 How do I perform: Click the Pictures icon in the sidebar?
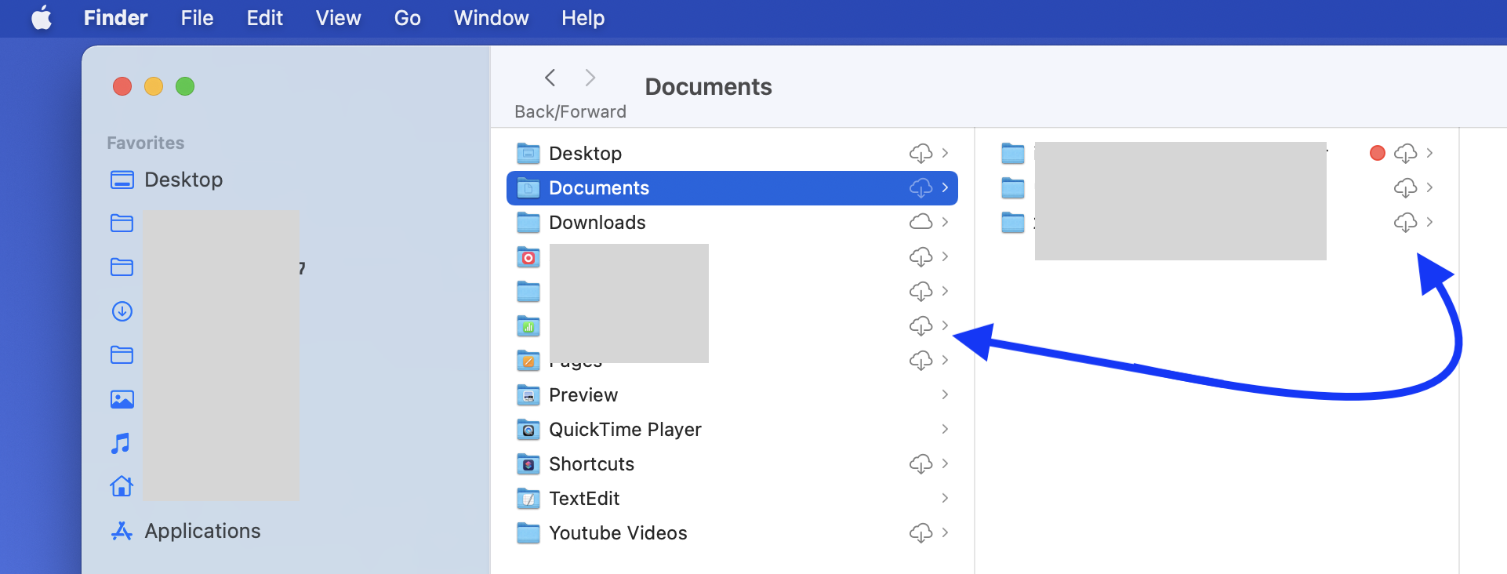[x=122, y=399]
